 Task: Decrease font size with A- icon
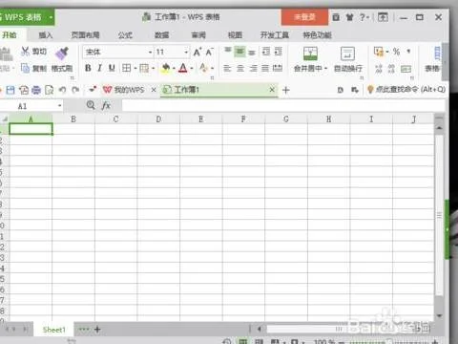209,52
